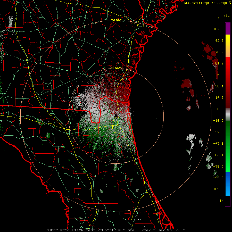This screenshot has width=232, height=232.
Task: Click the -16.5 legend value
Action: 218,121
